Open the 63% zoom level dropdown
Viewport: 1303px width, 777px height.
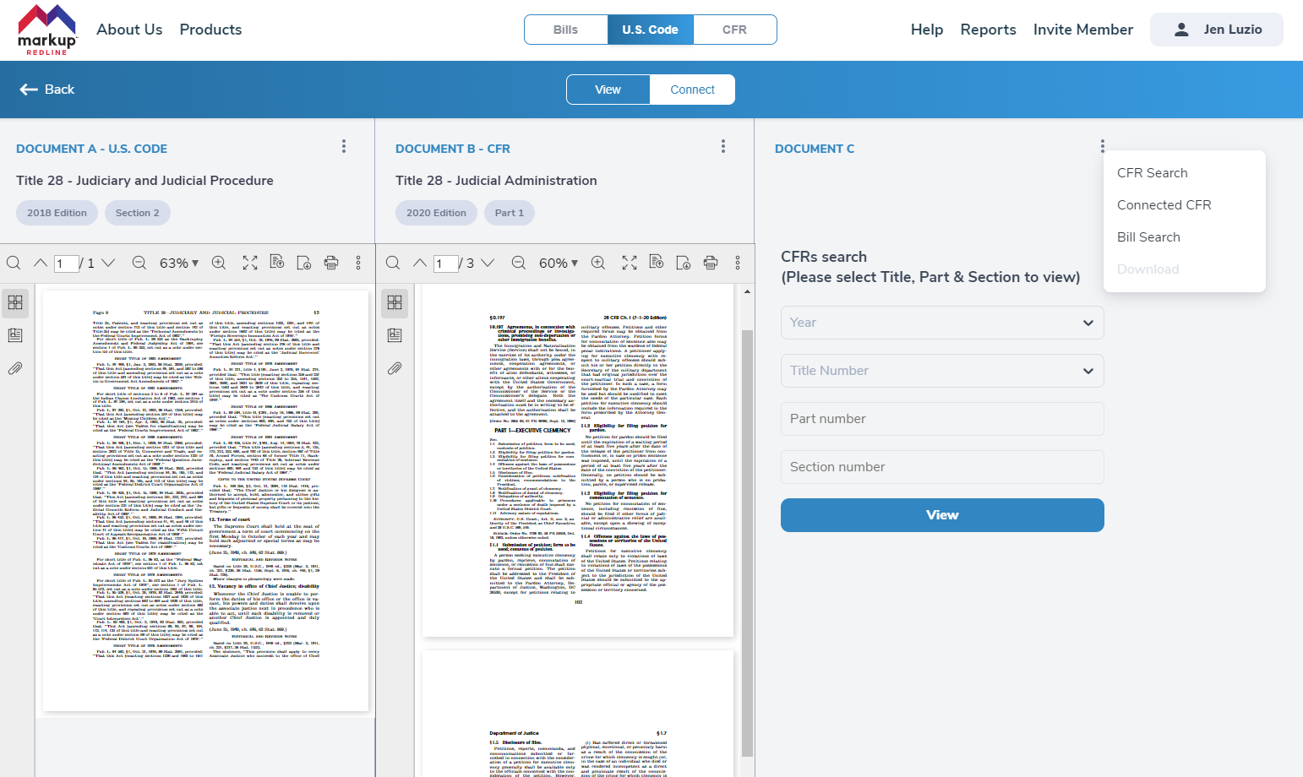[x=179, y=263]
